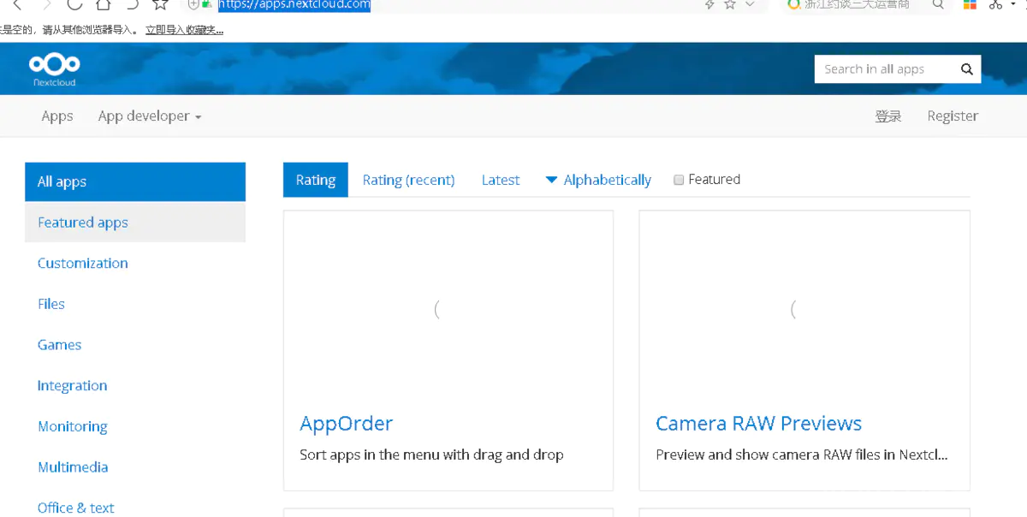Click the colorful grid icon in browser toolbar

click(970, 4)
